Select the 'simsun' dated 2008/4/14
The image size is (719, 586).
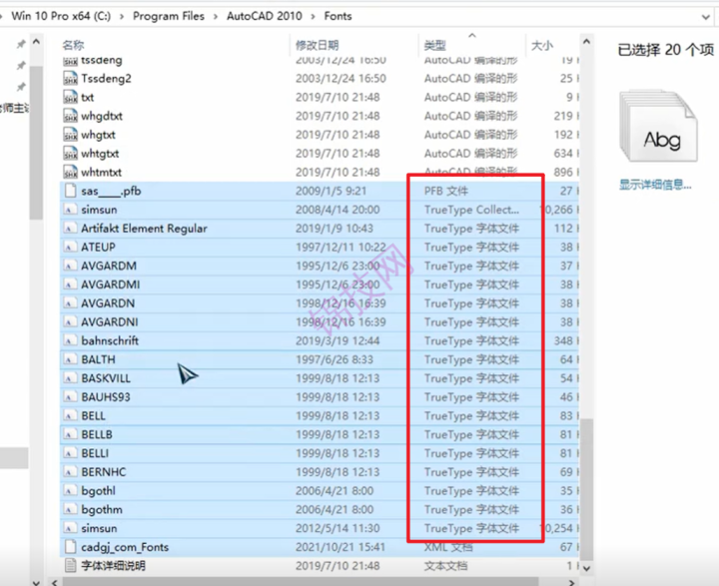99,210
